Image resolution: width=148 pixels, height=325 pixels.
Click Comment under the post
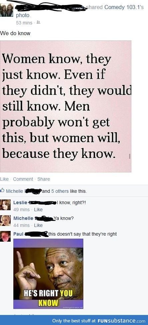[23, 179]
